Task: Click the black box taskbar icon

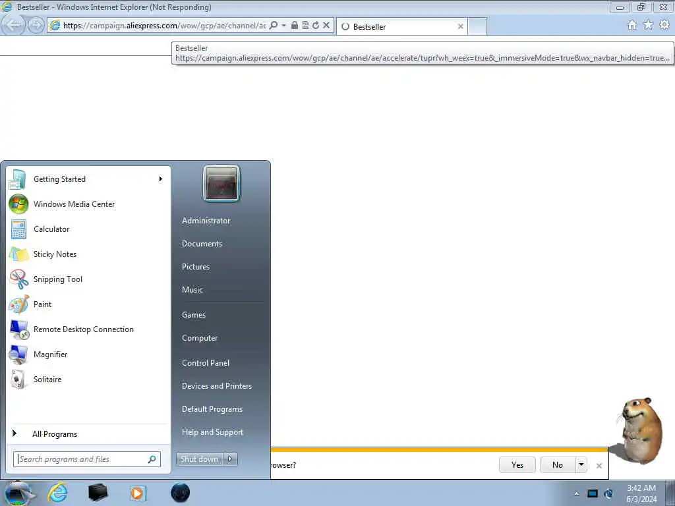Action: pos(98,493)
